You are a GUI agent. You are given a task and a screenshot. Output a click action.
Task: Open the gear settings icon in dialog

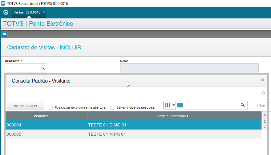[263, 93]
